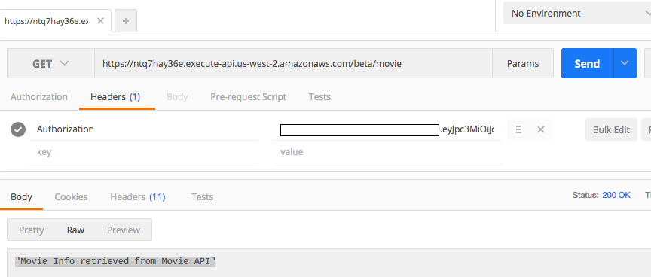This screenshot has width=651, height=277.
Task: Edit the Authorization header key
Action: pos(144,129)
